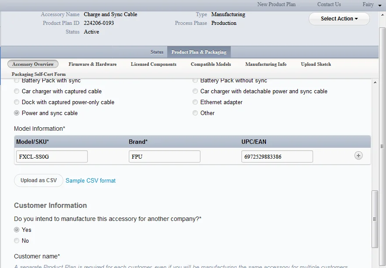The height and width of the screenshot is (268, 386).
Task: Click the Customer name label
Action: (37, 256)
